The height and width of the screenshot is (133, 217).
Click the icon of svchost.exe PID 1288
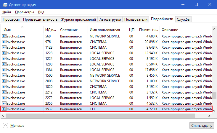(x=4, y=64)
